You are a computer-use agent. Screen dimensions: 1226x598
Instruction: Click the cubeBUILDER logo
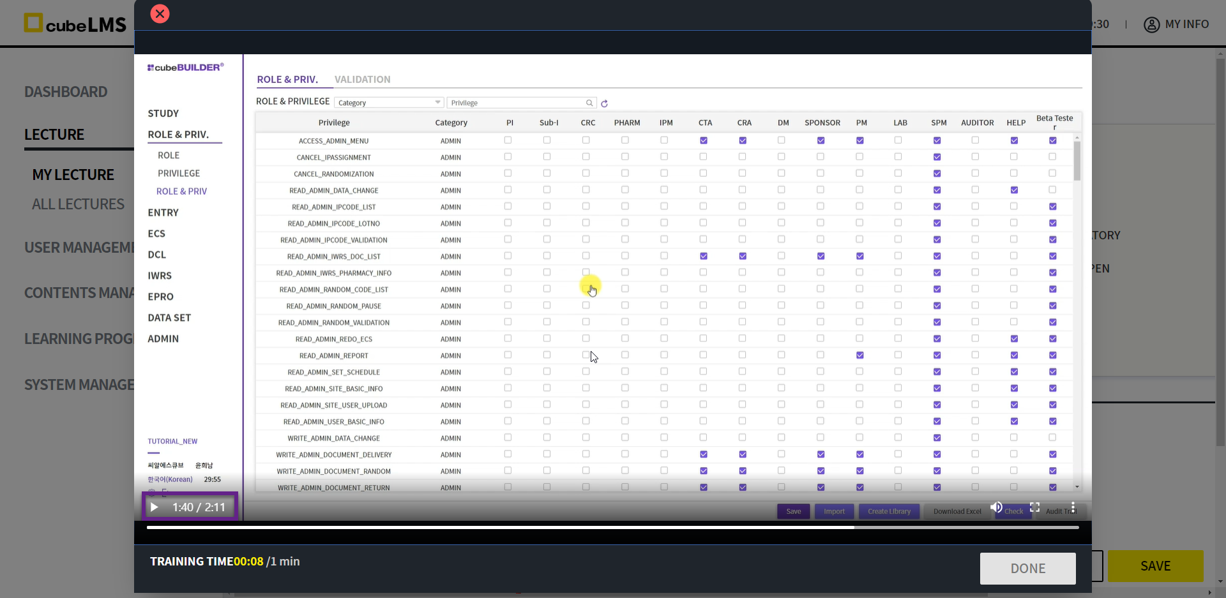(185, 67)
